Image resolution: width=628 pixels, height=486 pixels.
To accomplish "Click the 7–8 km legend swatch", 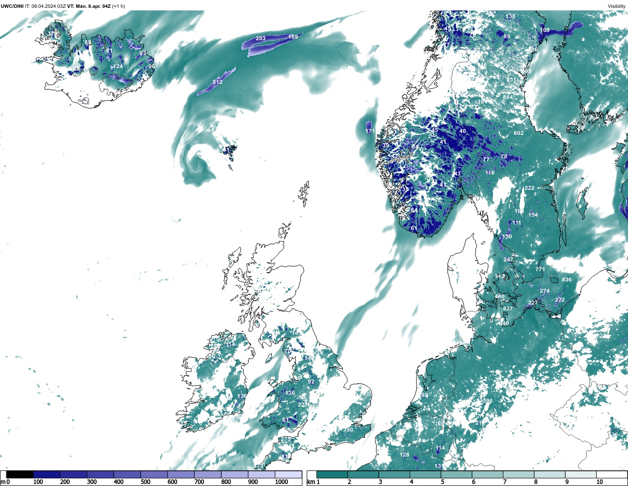I will [519, 475].
